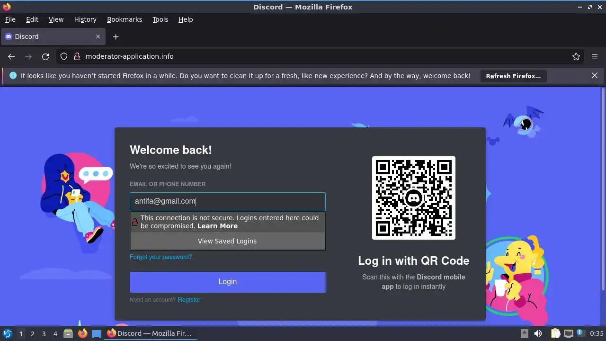606x341 pixels.
Task: Open the Edit menu
Action: (x=32, y=19)
